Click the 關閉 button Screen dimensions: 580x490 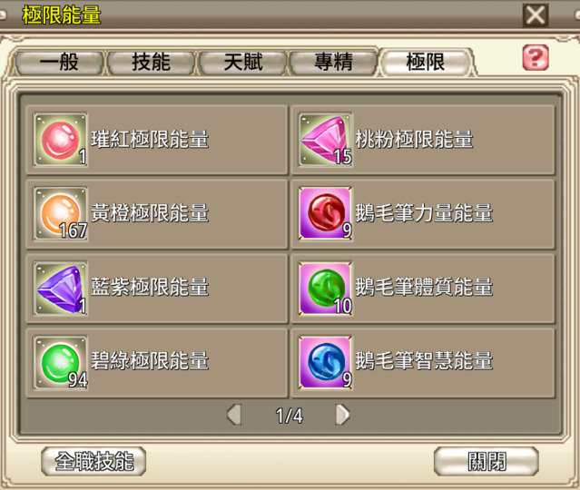[x=486, y=461]
